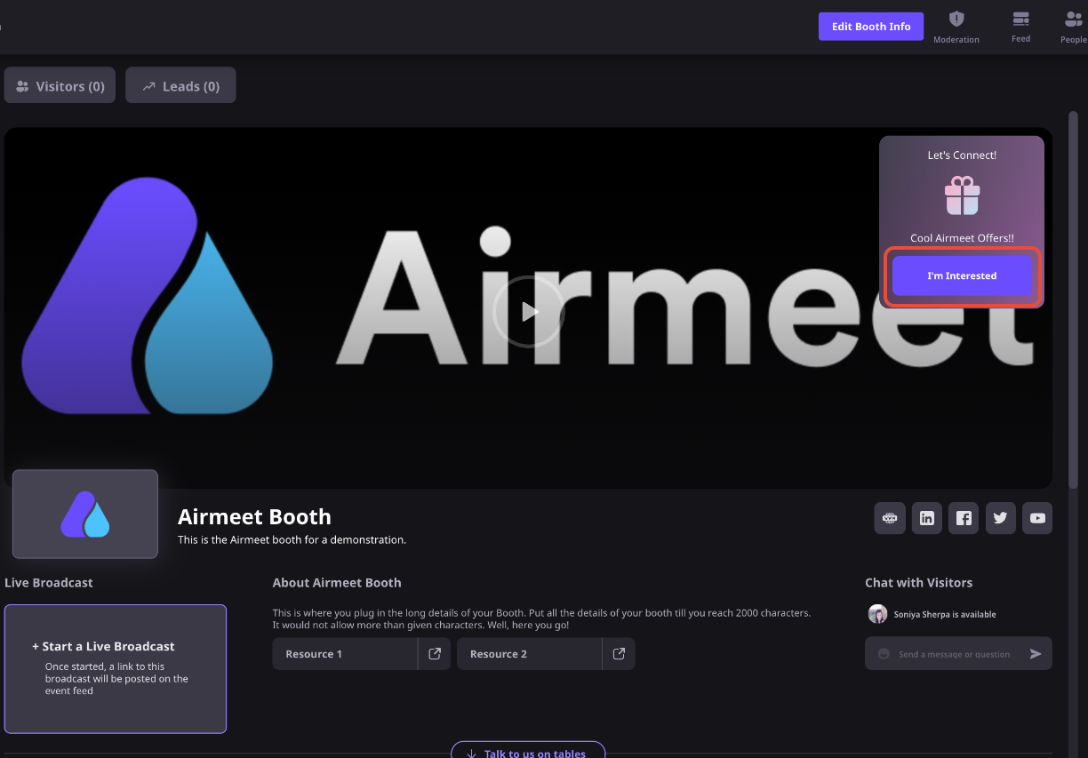Open the Moderation shield icon
This screenshot has width=1088, height=758.
[x=956, y=19]
